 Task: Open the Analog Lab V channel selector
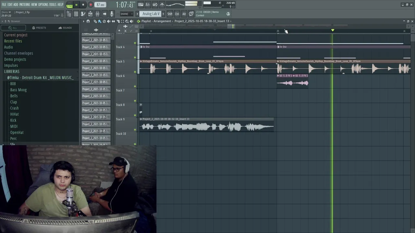pyautogui.click(x=151, y=14)
